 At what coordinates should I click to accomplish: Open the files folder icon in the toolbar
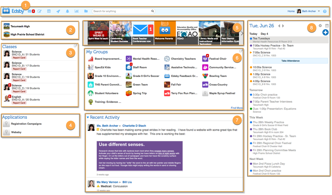[x=86, y=11]
